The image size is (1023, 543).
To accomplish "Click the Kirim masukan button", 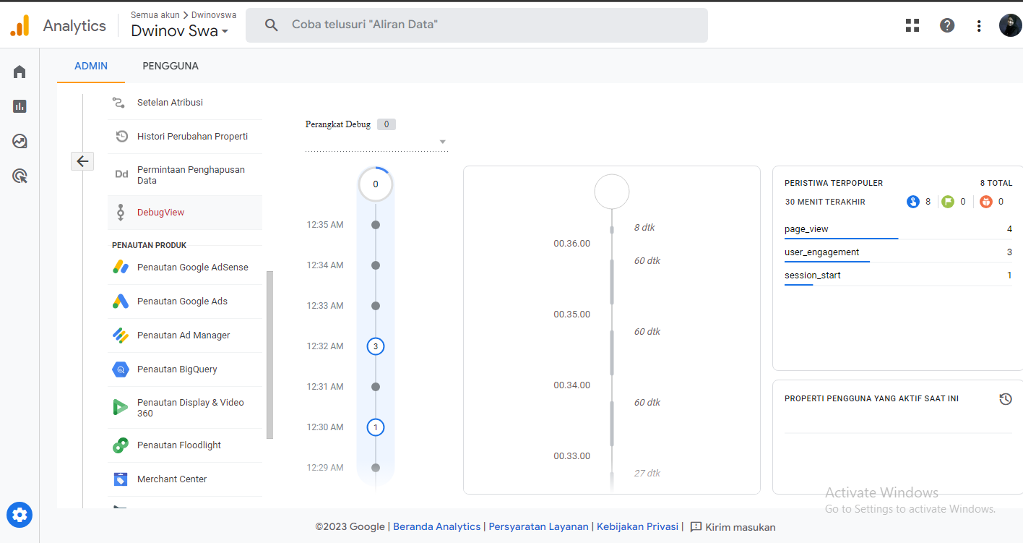I will click(x=733, y=527).
